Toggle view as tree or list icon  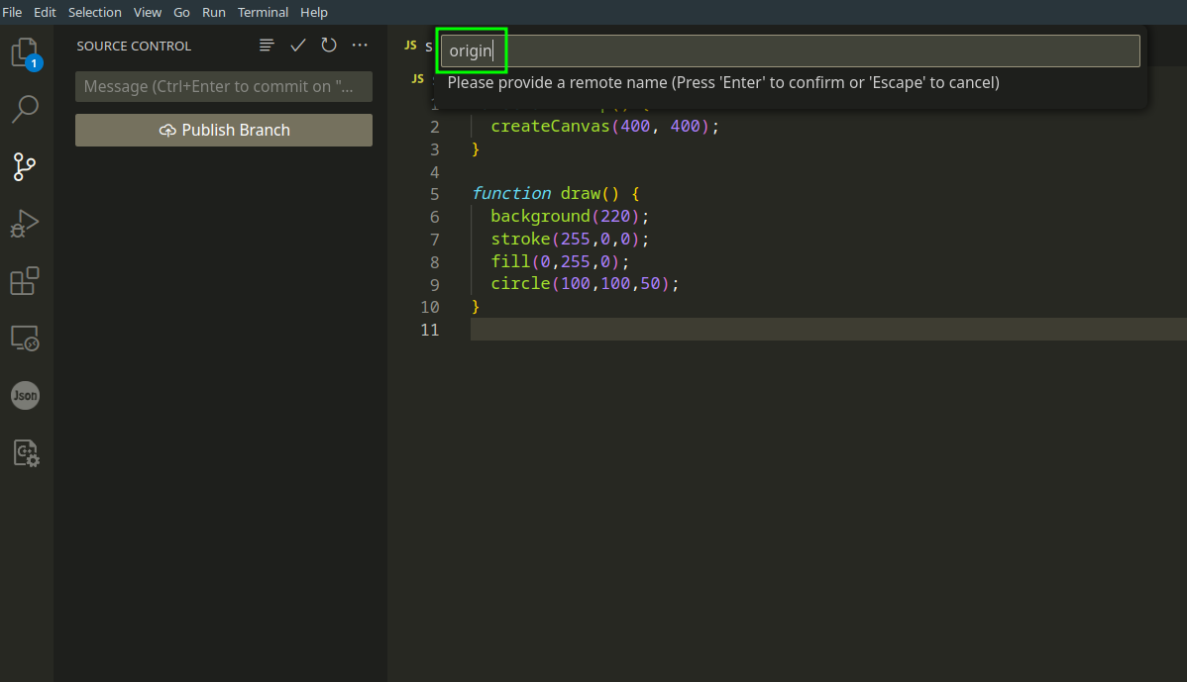pyautogui.click(x=266, y=46)
